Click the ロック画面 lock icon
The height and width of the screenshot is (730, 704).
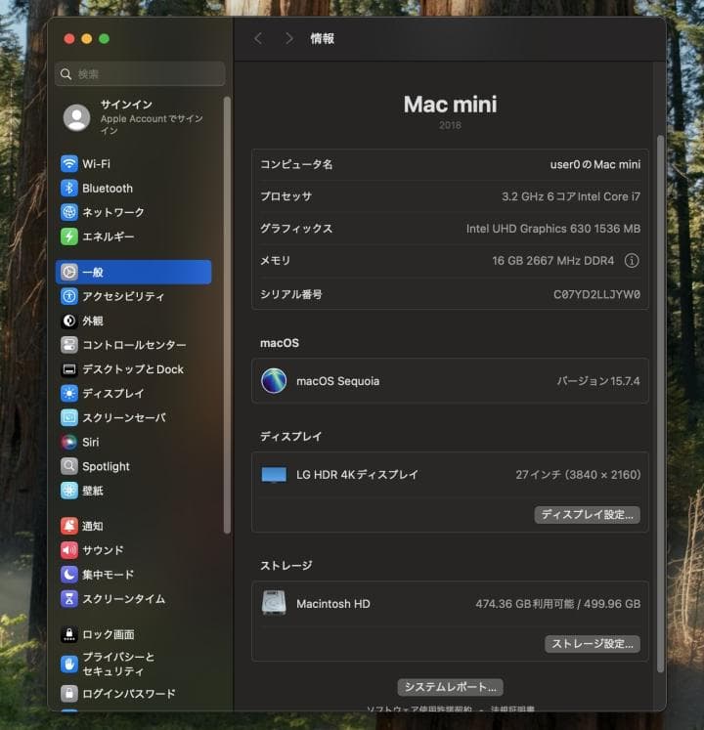tap(69, 634)
